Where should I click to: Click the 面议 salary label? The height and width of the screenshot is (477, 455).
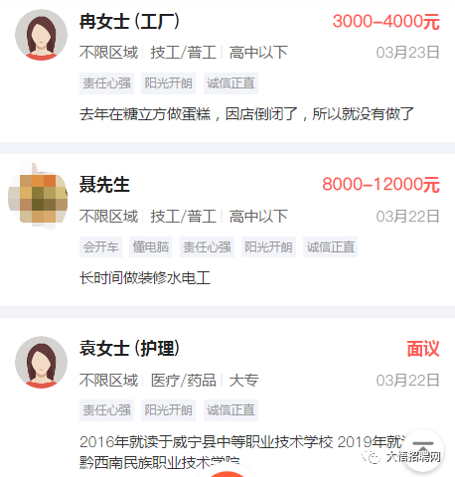(423, 349)
